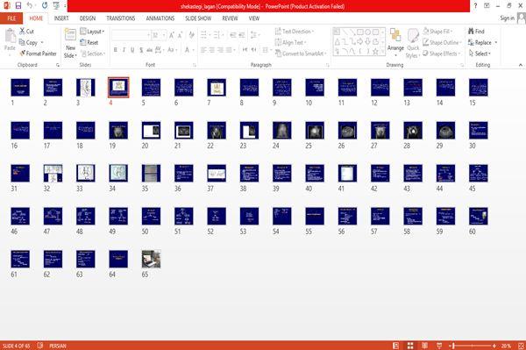Click the Cut scissors button
This screenshot has width=526, height=350.
tap(26, 32)
